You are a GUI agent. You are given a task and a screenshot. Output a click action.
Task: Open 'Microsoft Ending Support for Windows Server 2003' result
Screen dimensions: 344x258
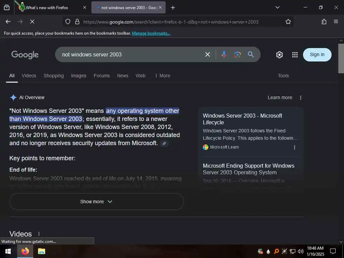point(248,169)
